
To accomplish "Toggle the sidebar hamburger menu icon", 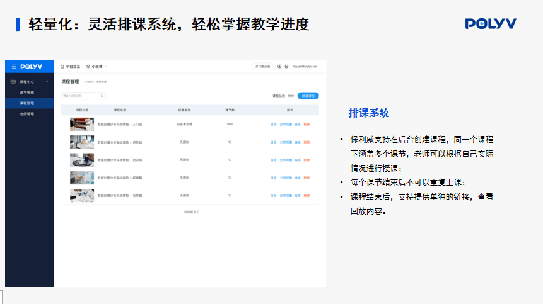I will (14, 67).
